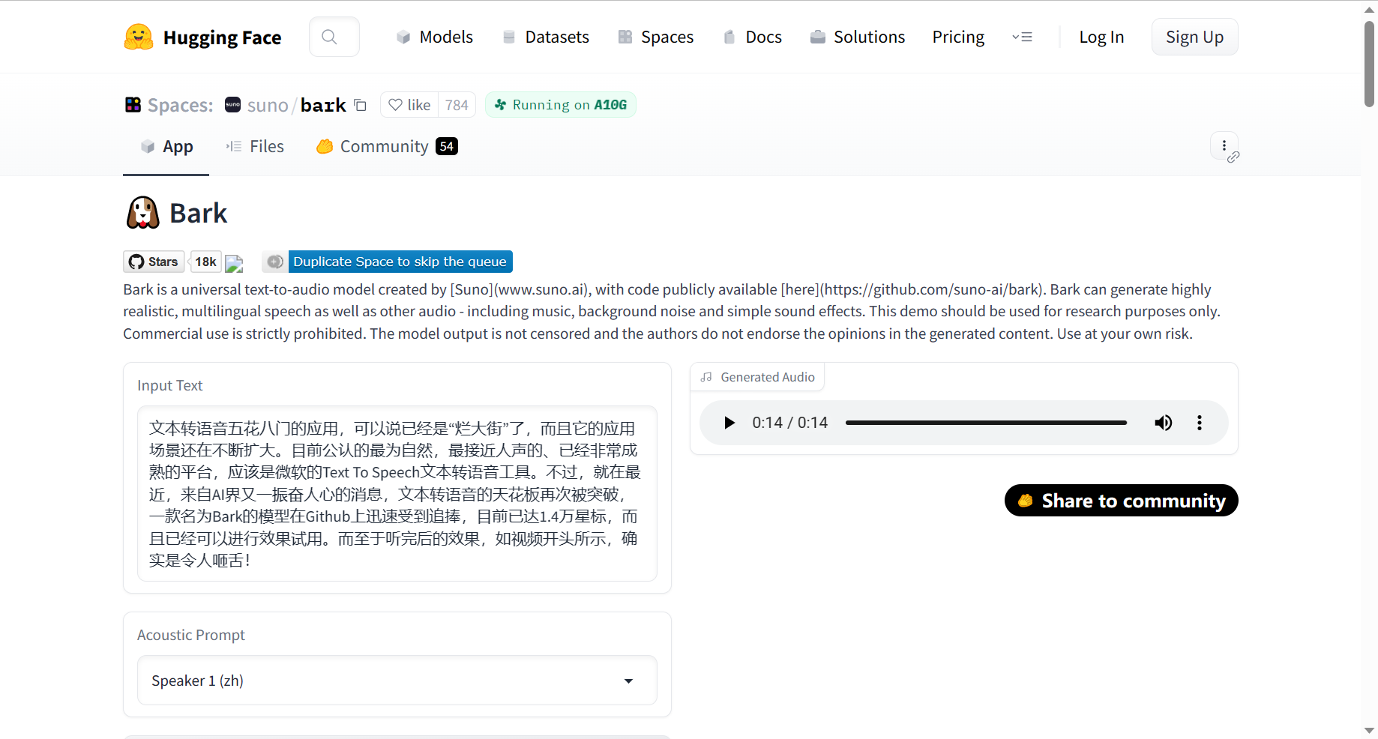
Task: Open the audio player more options
Action: [1200, 423]
